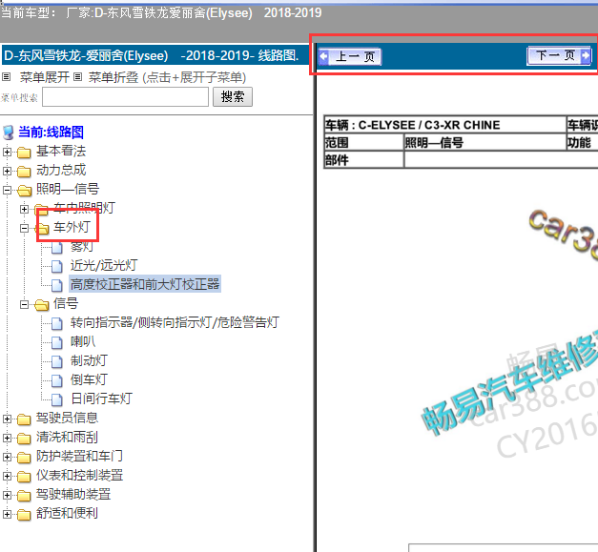Click 菜单展开 to expand all menus
The height and width of the screenshot is (552, 598).
coord(45,77)
